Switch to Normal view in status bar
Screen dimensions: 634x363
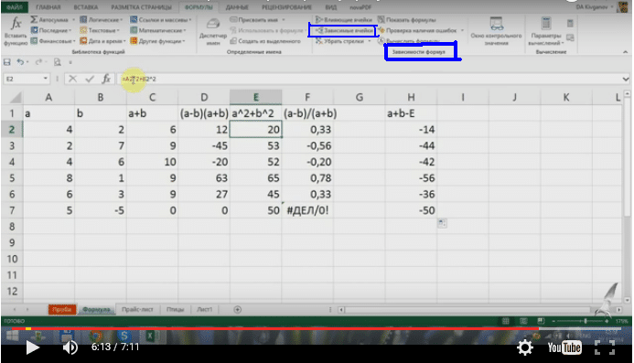tap(505, 321)
